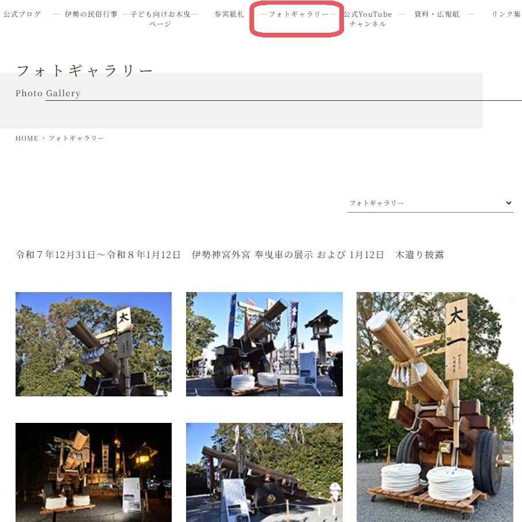Select 子ども向けお木曳ページ in the navigation
The height and width of the screenshot is (522, 522).
[x=160, y=18]
